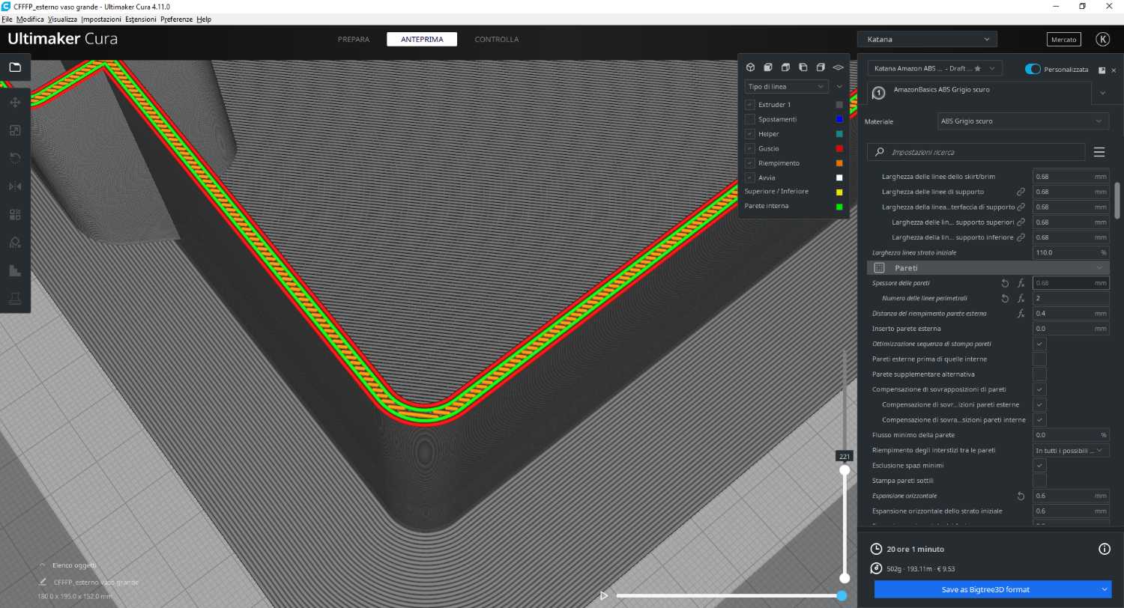This screenshot has height=608, width=1124.
Task: Play the layer simulation
Action: pos(604,595)
